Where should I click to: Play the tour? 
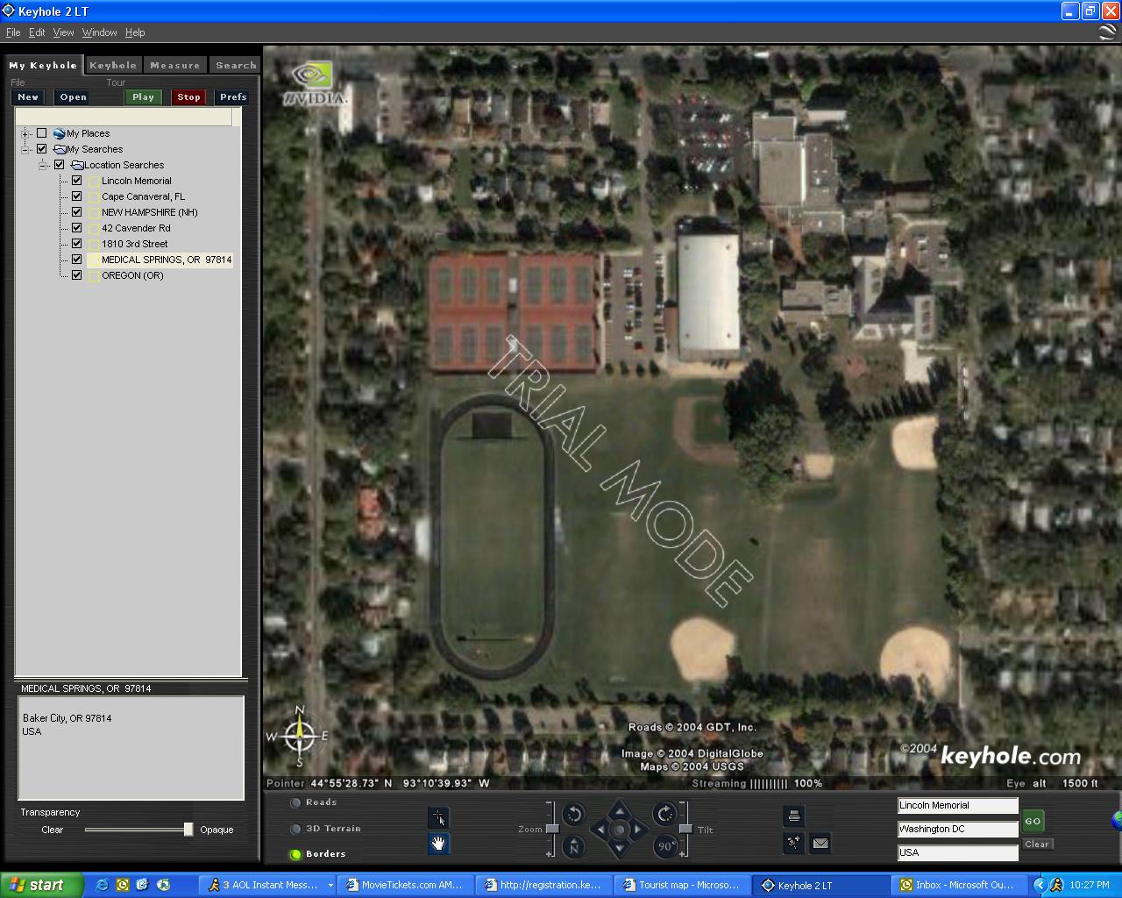(143, 97)
